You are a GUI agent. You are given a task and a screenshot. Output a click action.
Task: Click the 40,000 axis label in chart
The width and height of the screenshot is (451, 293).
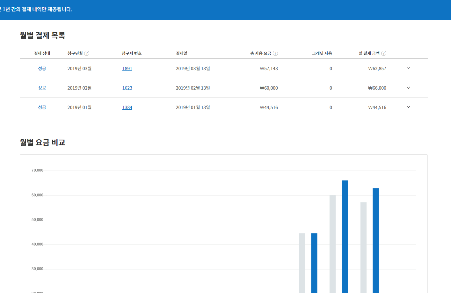click(x=37, y=244)
